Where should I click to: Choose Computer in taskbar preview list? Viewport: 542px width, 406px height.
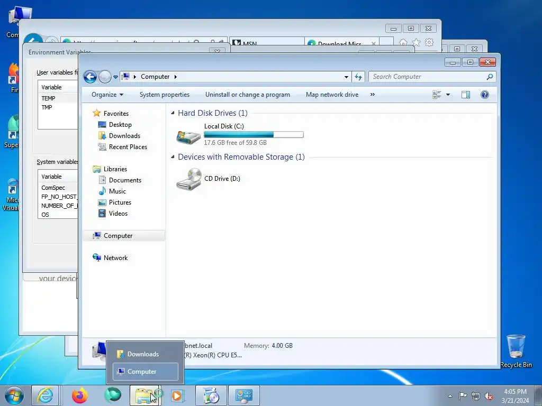(x=145, y=372)
